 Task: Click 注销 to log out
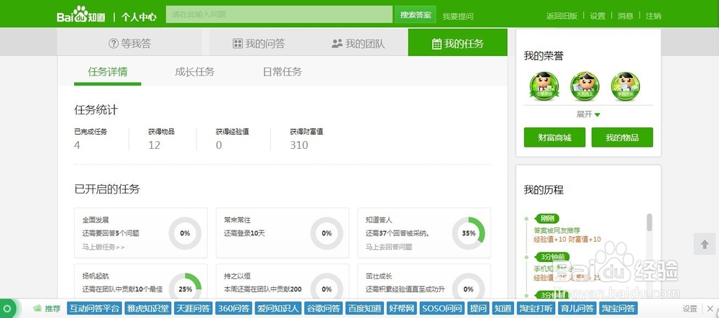click(654, 16)
